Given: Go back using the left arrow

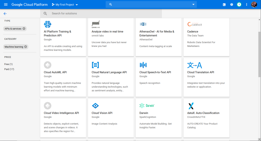Looking at the screenshot, I should click(x=5, y=14).
